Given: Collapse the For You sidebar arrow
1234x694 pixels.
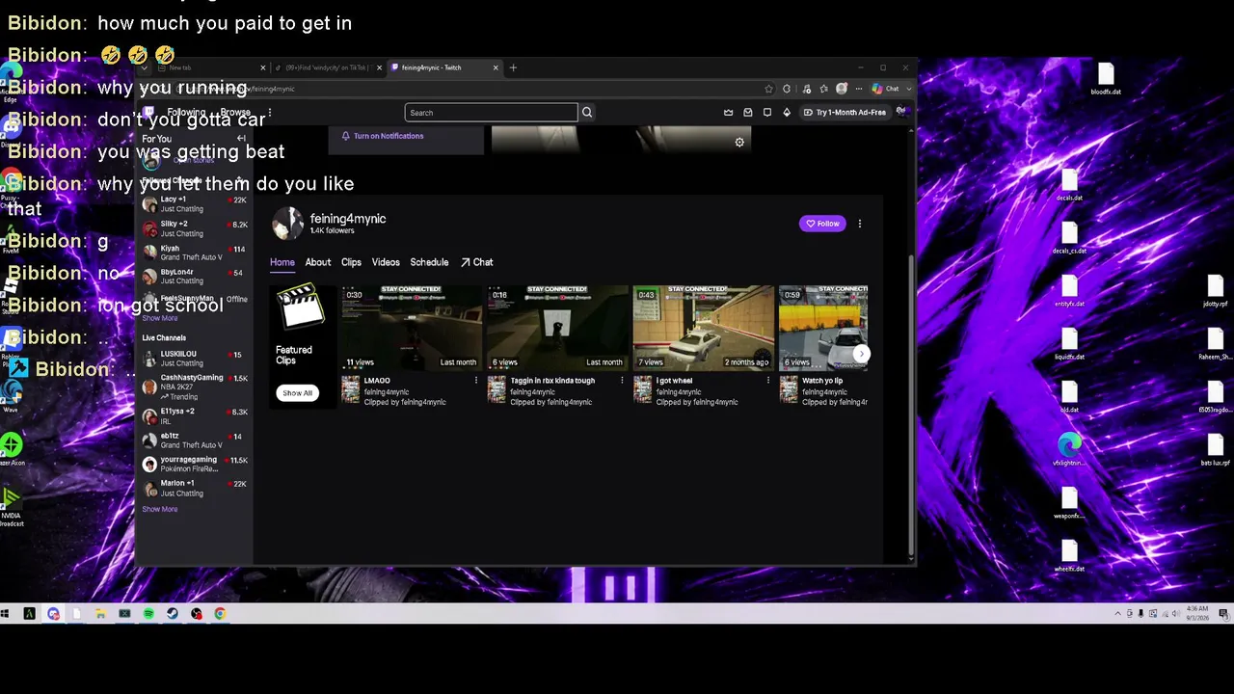Looking at the screenshot, I should pos(241,139).
